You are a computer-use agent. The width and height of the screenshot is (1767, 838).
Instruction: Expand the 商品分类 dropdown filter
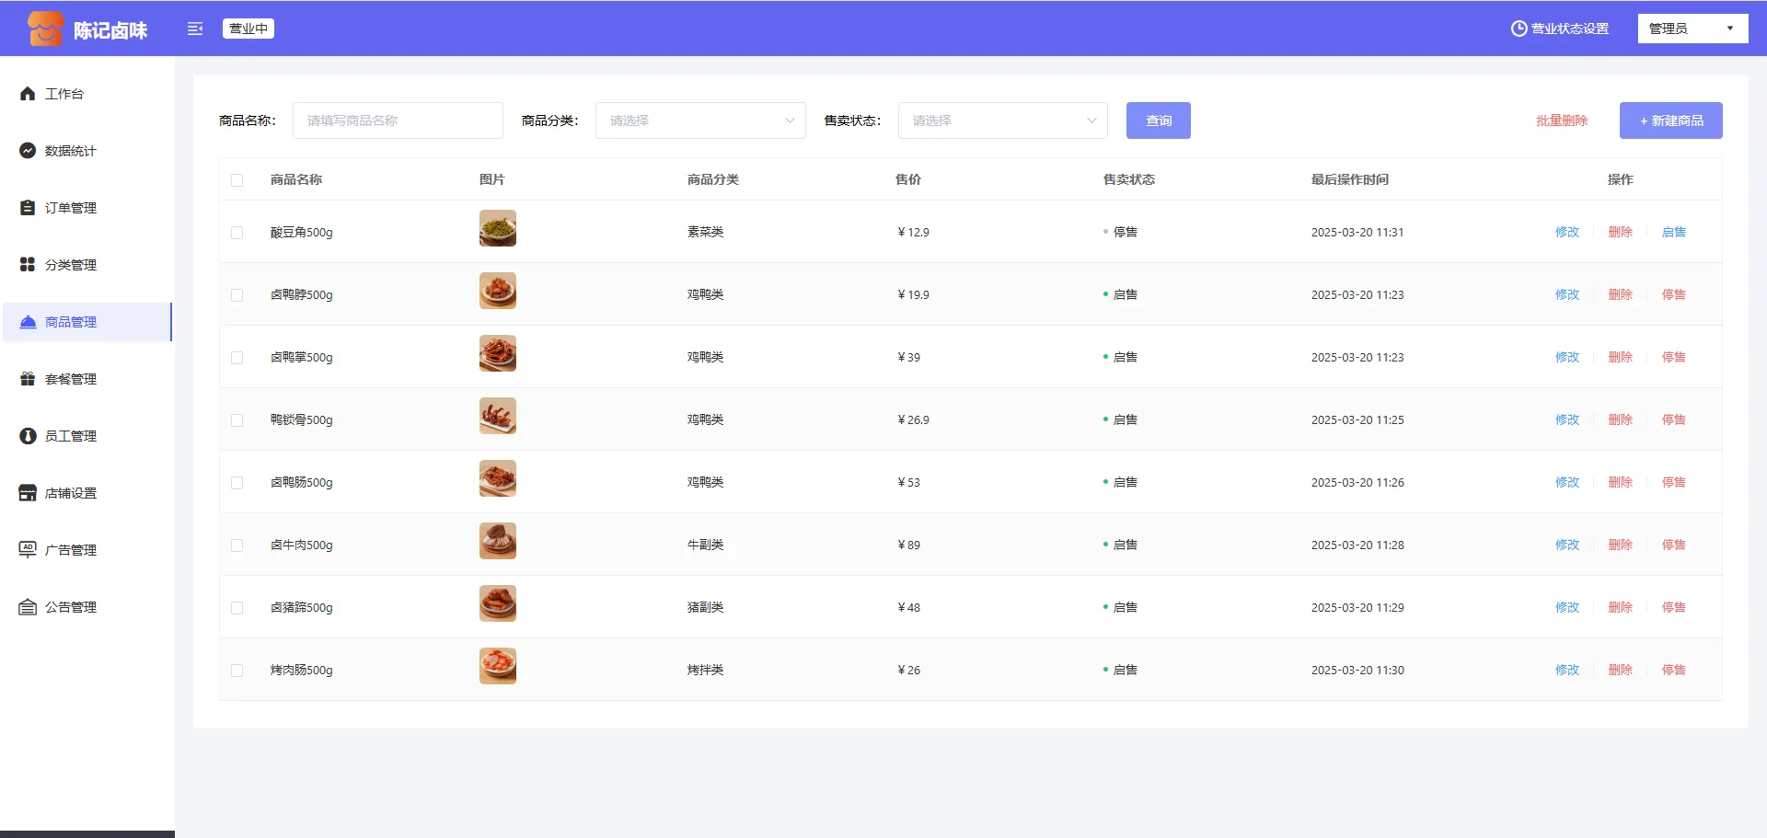699,121
